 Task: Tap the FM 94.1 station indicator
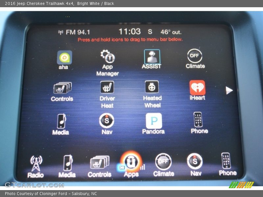pyautogui.click(x=74, y=32)
